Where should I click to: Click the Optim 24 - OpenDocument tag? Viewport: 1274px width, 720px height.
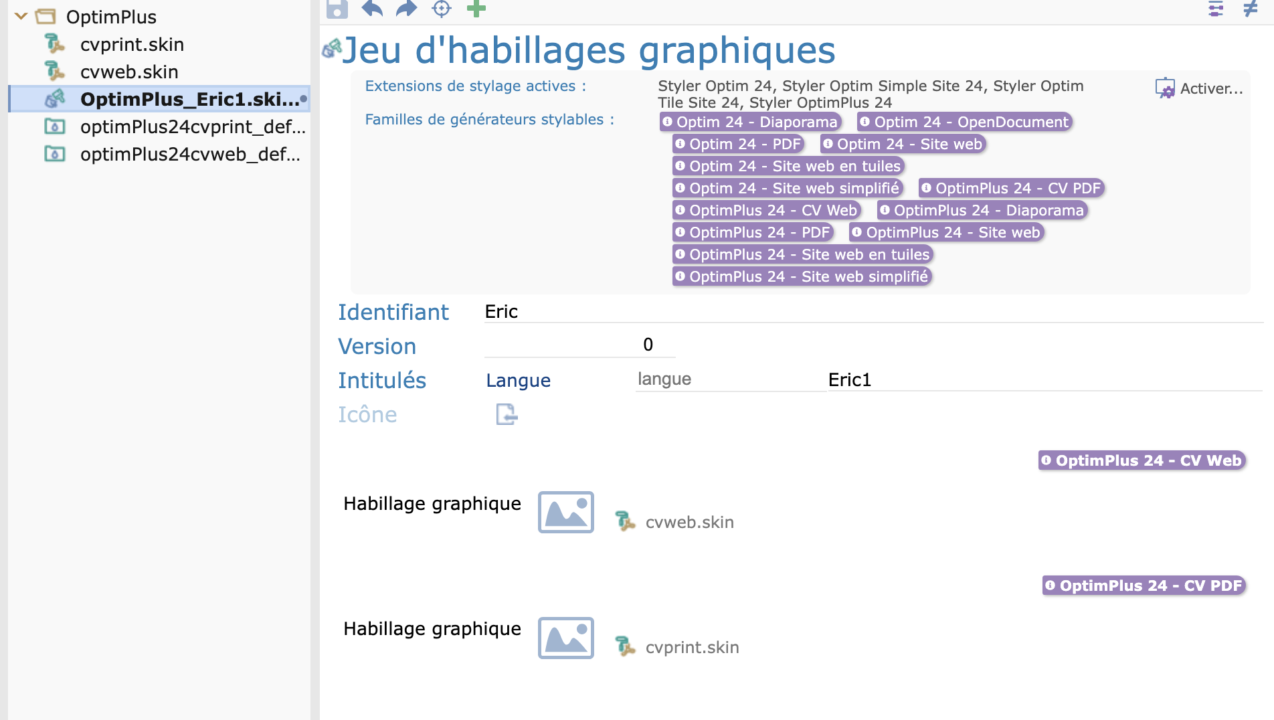pos(965,122)
